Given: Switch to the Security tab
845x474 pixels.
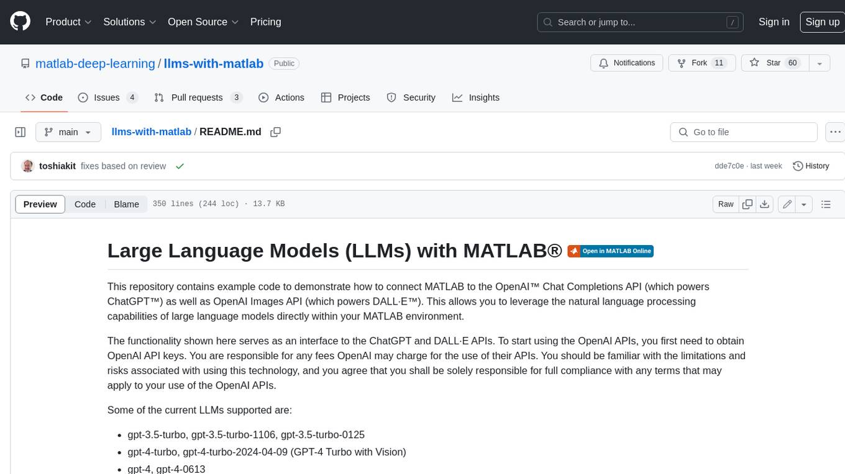Looking at the screenshot, I should [x=411, y=97].
